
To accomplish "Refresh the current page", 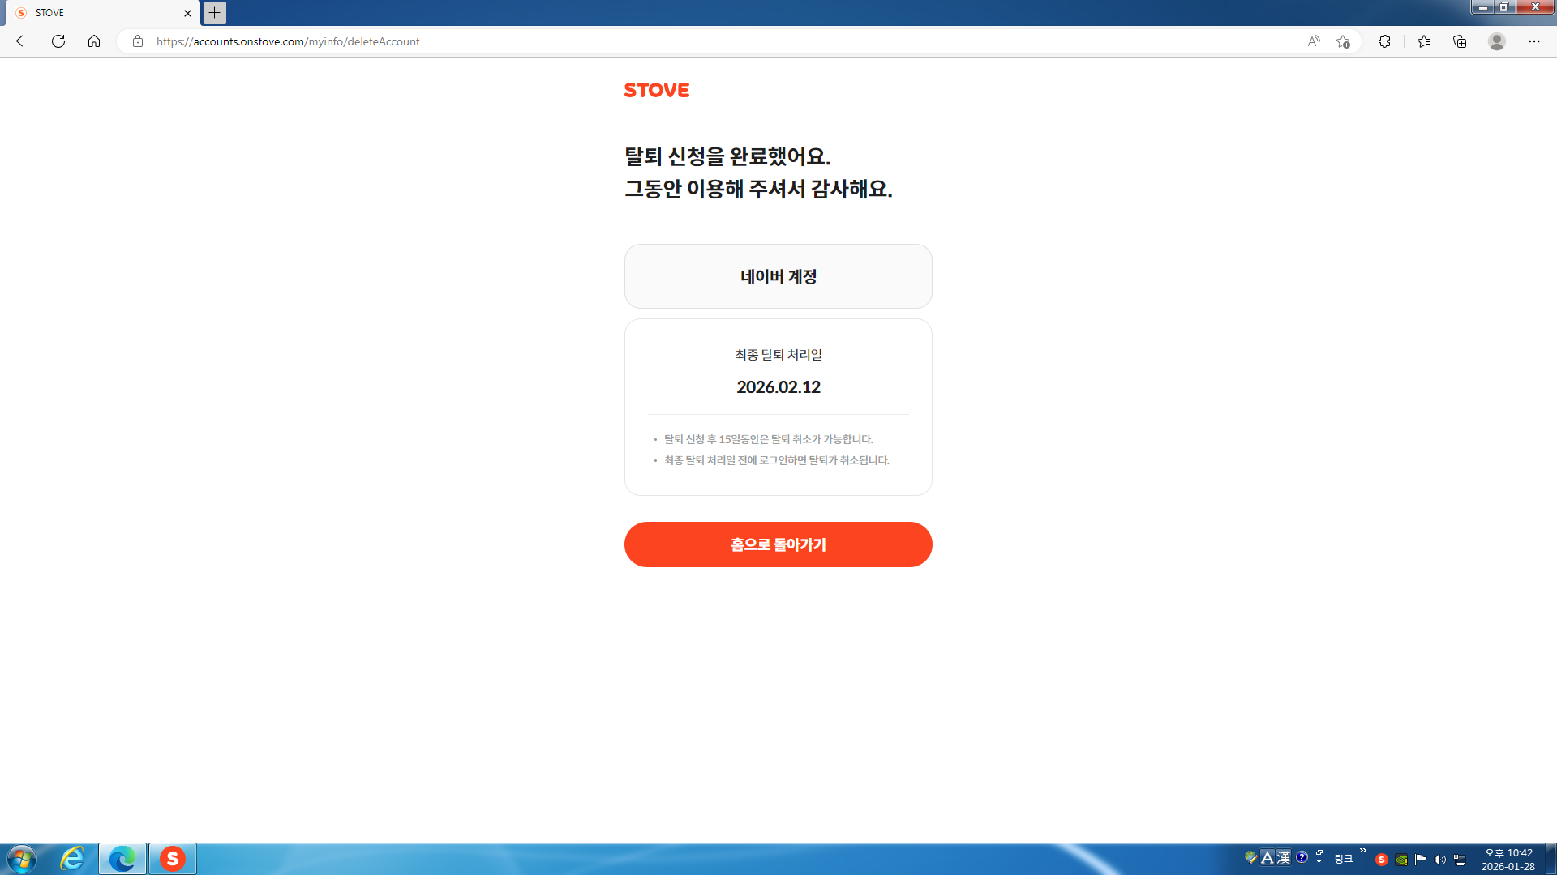I will (58, 41).
